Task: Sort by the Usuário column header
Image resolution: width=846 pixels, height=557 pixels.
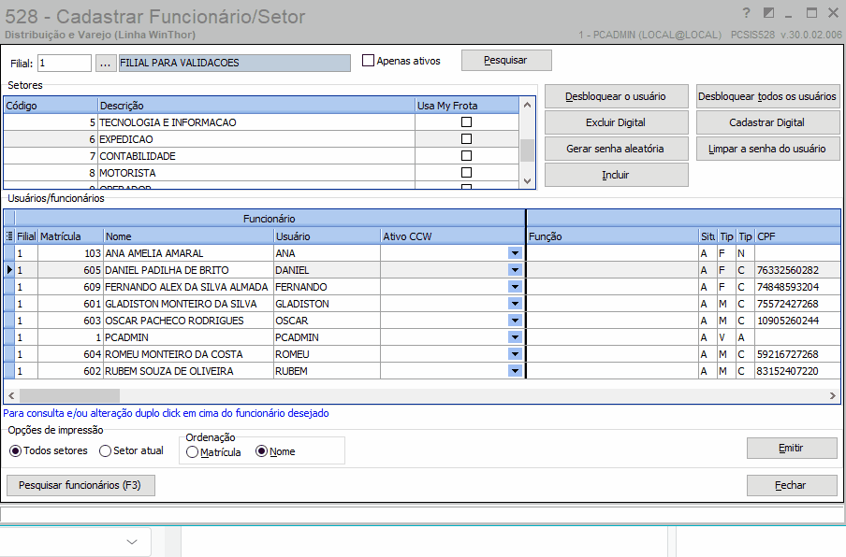Action: (327, 236)
